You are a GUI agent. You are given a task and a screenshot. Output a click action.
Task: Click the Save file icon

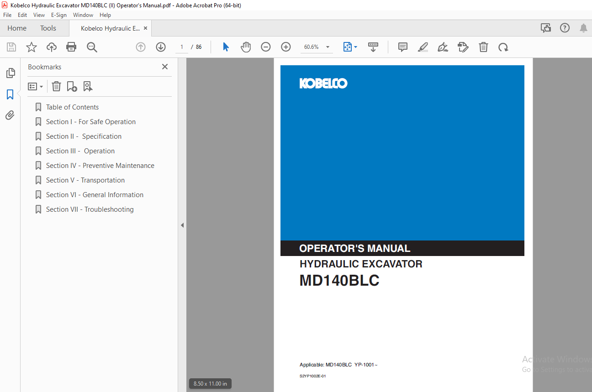pos(11,47)
